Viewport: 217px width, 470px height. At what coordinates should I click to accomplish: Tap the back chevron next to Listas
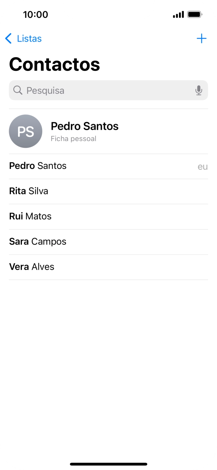tap(8, 39)
